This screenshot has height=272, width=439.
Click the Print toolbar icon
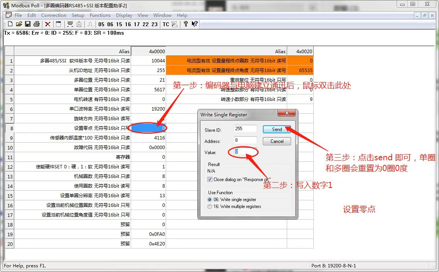(36, 24)
